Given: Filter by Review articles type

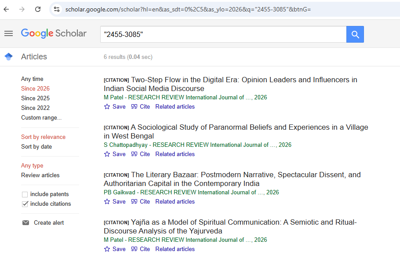Looking at the screenshot, I should tap(40, 175).
